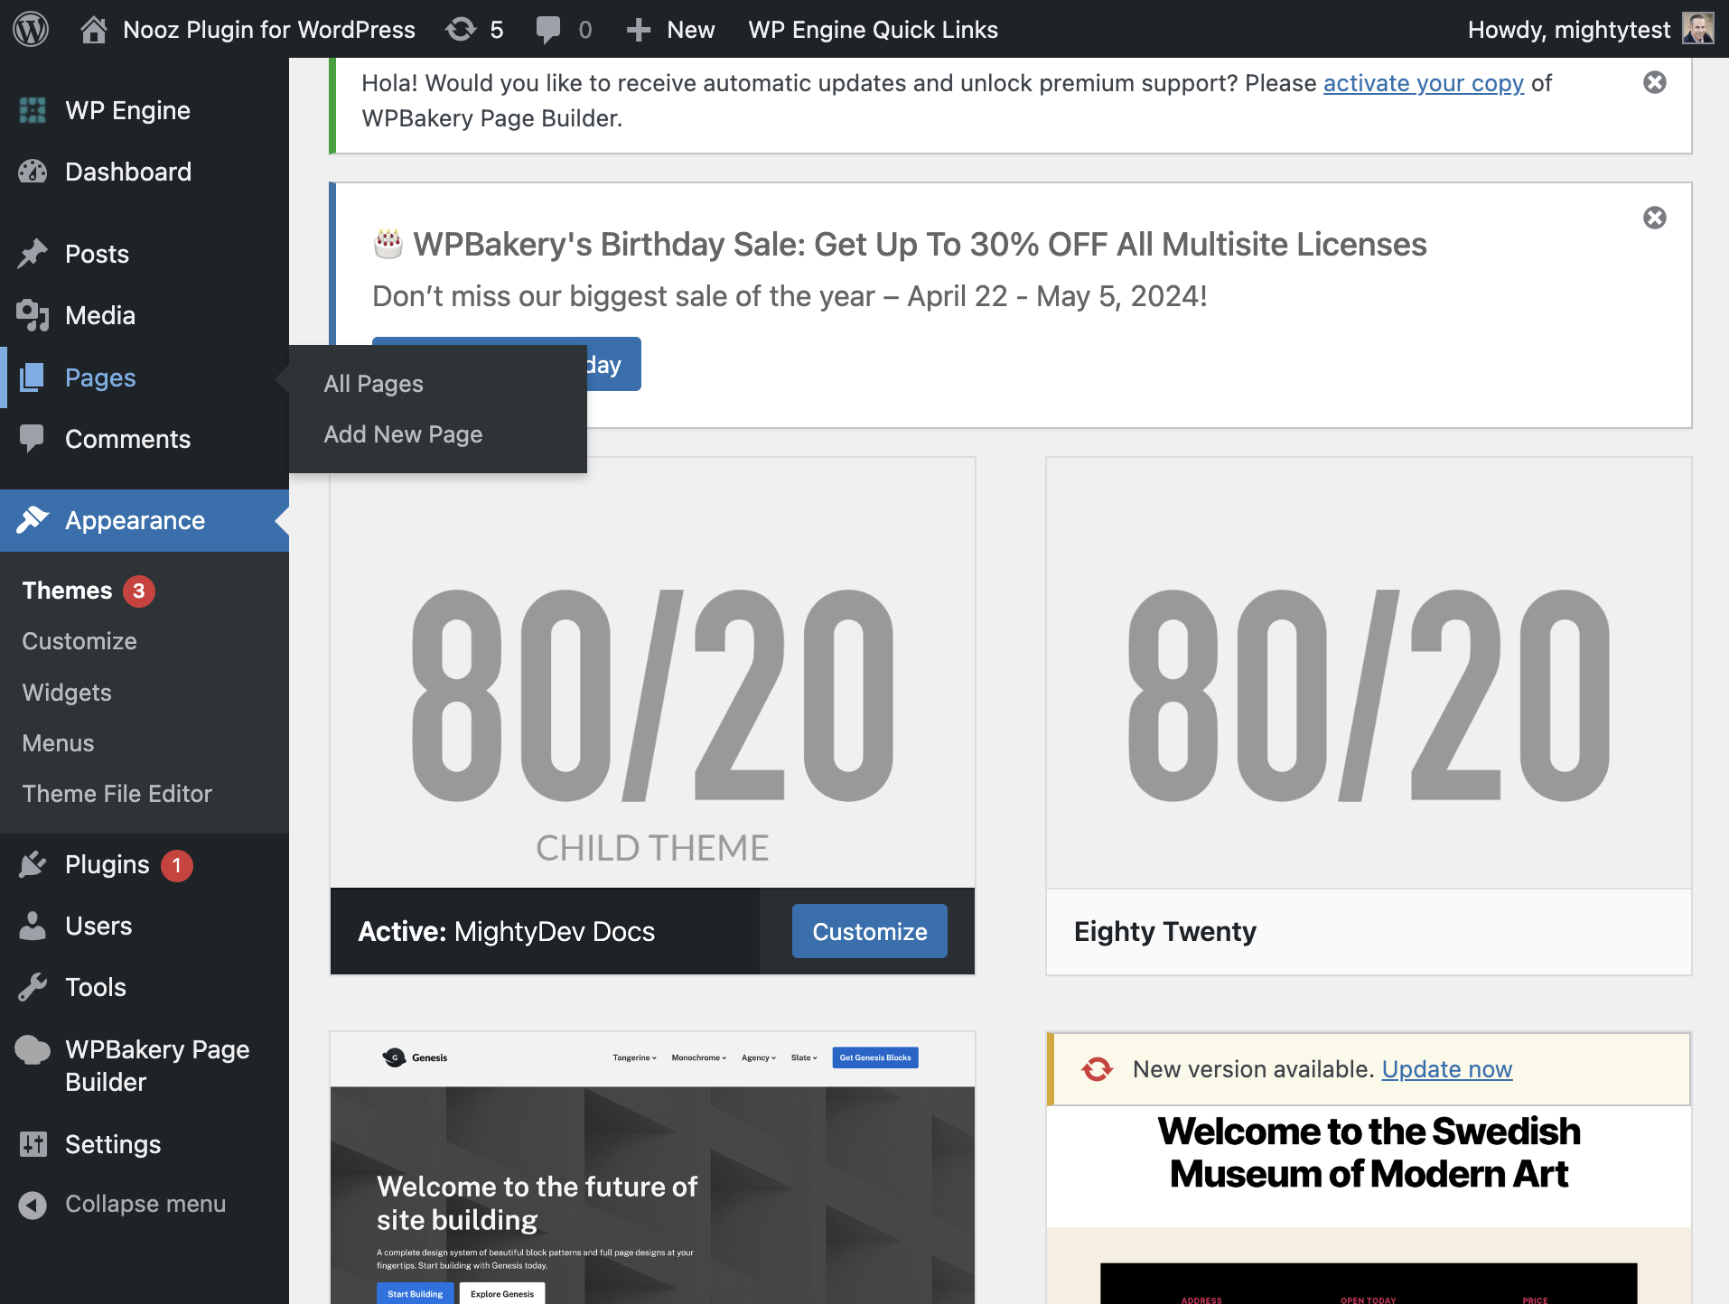Click the Dashboard gauge icon
Screen dimensions: 1729x1304
[33, 172]
